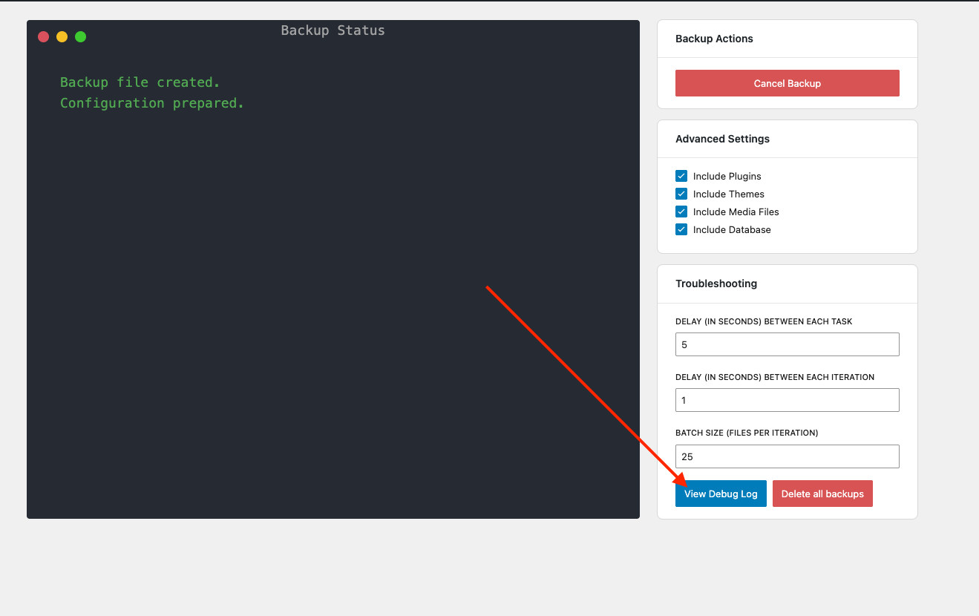This screenshot has width=979, height=616.
Task: Toggle the Include Themes checkbox
Action: point(681,194)
